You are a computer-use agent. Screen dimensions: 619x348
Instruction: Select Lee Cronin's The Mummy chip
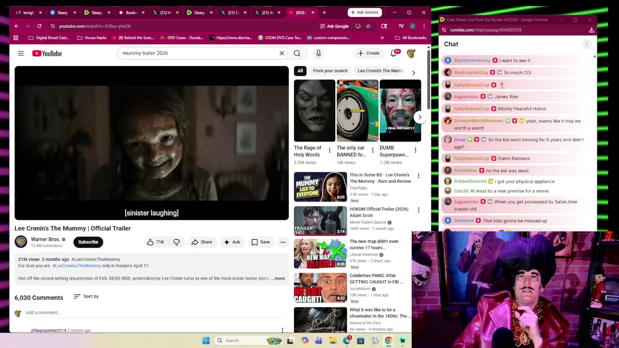380,71
